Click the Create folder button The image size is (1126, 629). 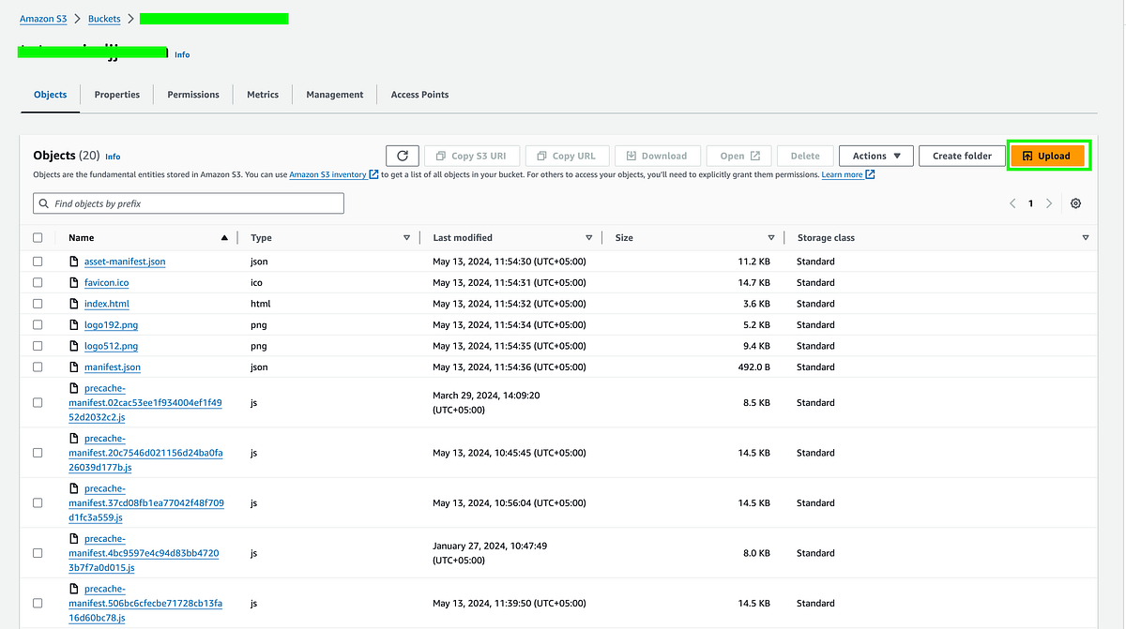[x=962, y=156]
